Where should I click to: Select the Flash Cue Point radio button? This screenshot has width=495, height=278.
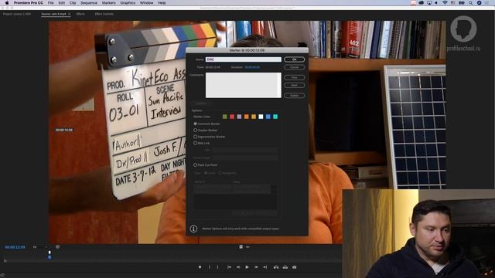point(196,164)
